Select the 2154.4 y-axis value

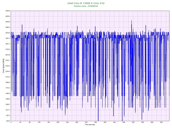(x=8, y=77)
